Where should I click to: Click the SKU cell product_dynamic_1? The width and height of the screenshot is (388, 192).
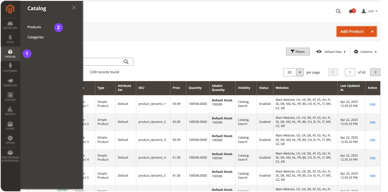152,104
